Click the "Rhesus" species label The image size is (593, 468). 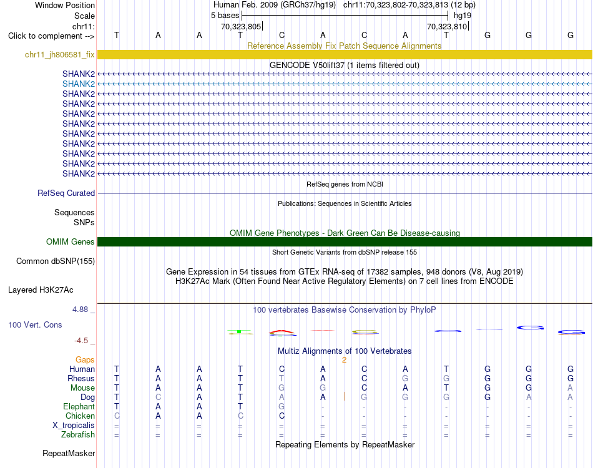81,378
